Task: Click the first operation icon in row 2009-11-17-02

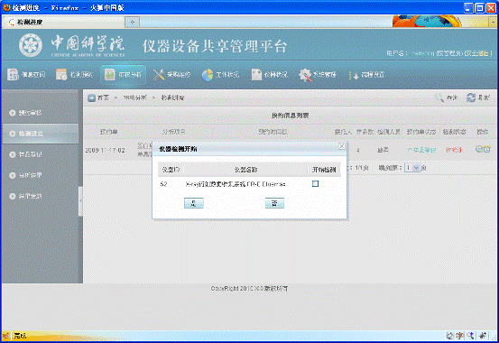Action: (x=479, y=149)
